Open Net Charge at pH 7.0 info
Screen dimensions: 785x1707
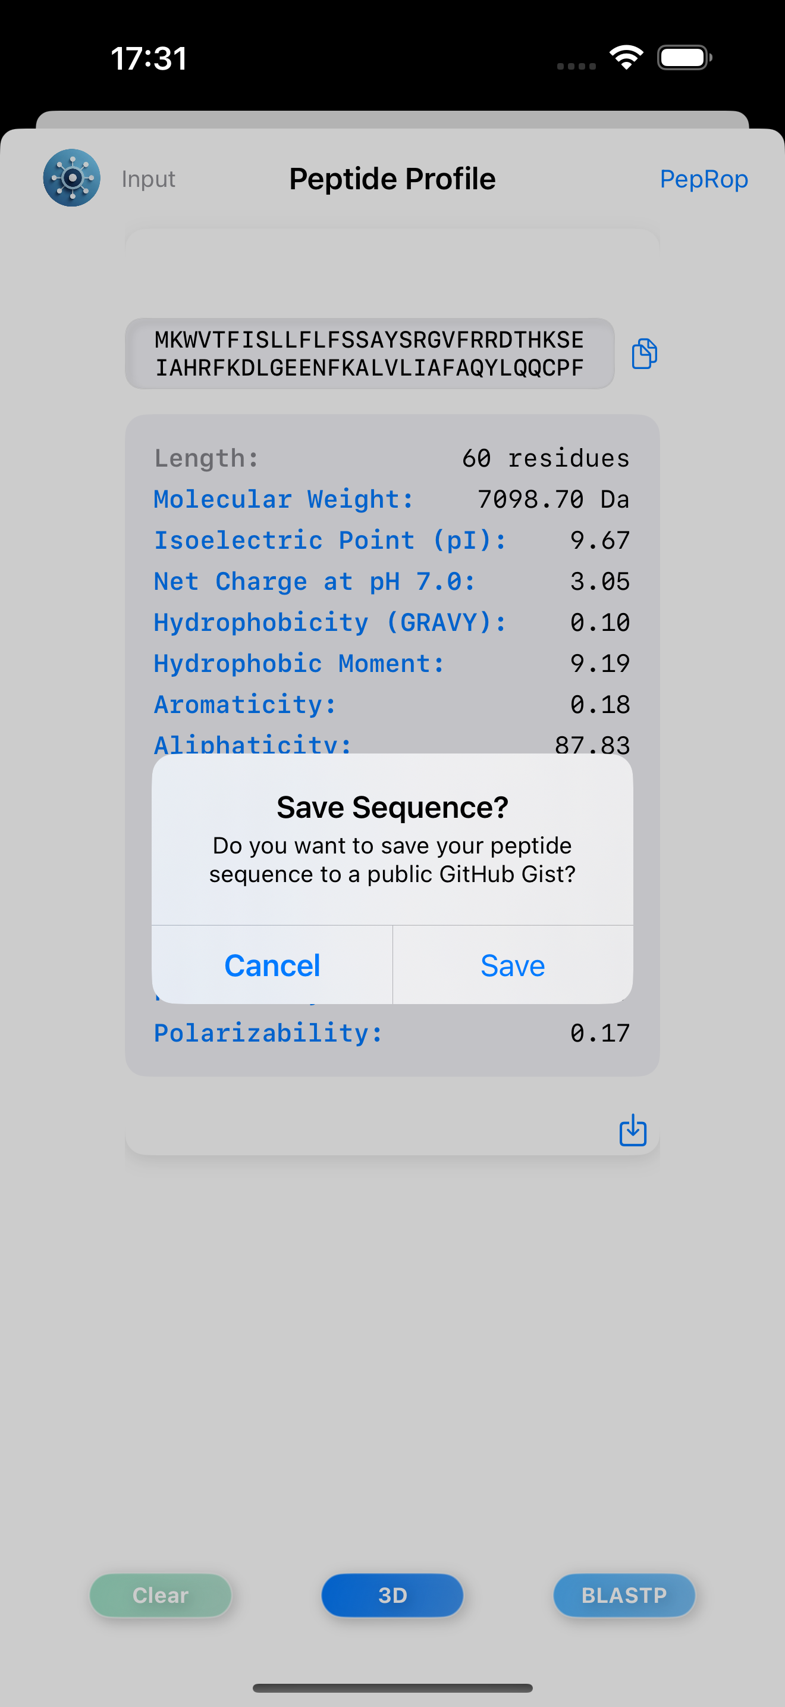(315, 581)
